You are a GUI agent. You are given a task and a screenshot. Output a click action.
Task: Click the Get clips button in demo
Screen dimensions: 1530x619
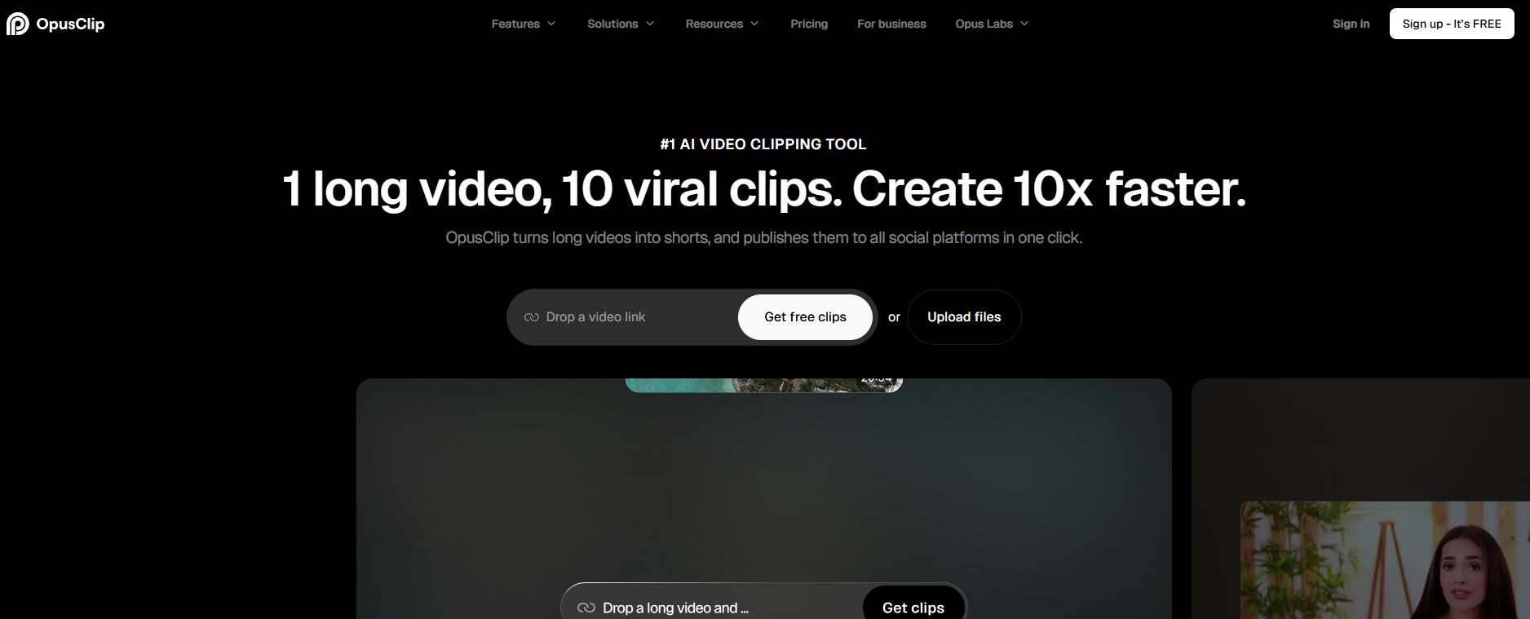tap(913, 608)
